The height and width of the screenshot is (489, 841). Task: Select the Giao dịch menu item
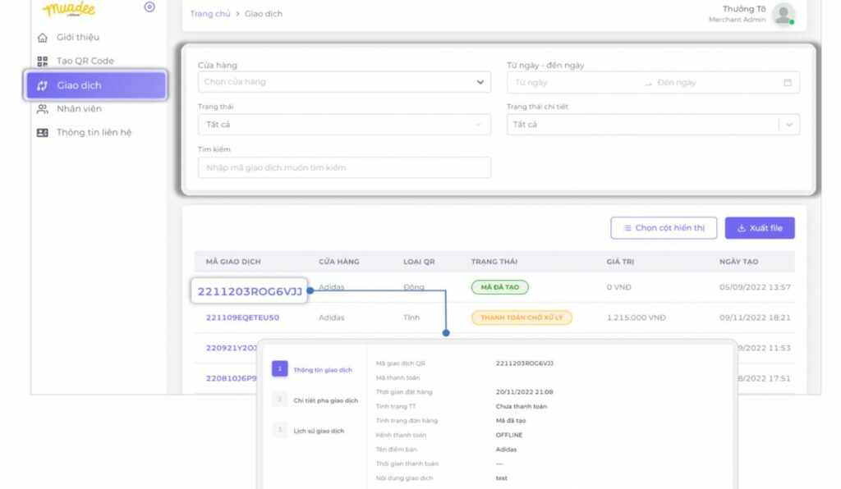[96, 85]
